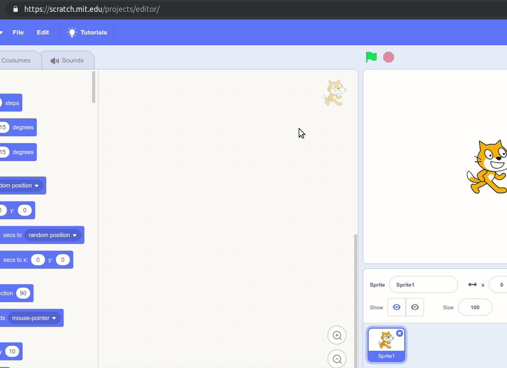Hide the sprite with the crossed-eye toggle

(x=414, y=307)
